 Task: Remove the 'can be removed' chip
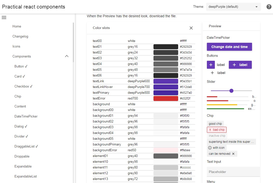233,154
